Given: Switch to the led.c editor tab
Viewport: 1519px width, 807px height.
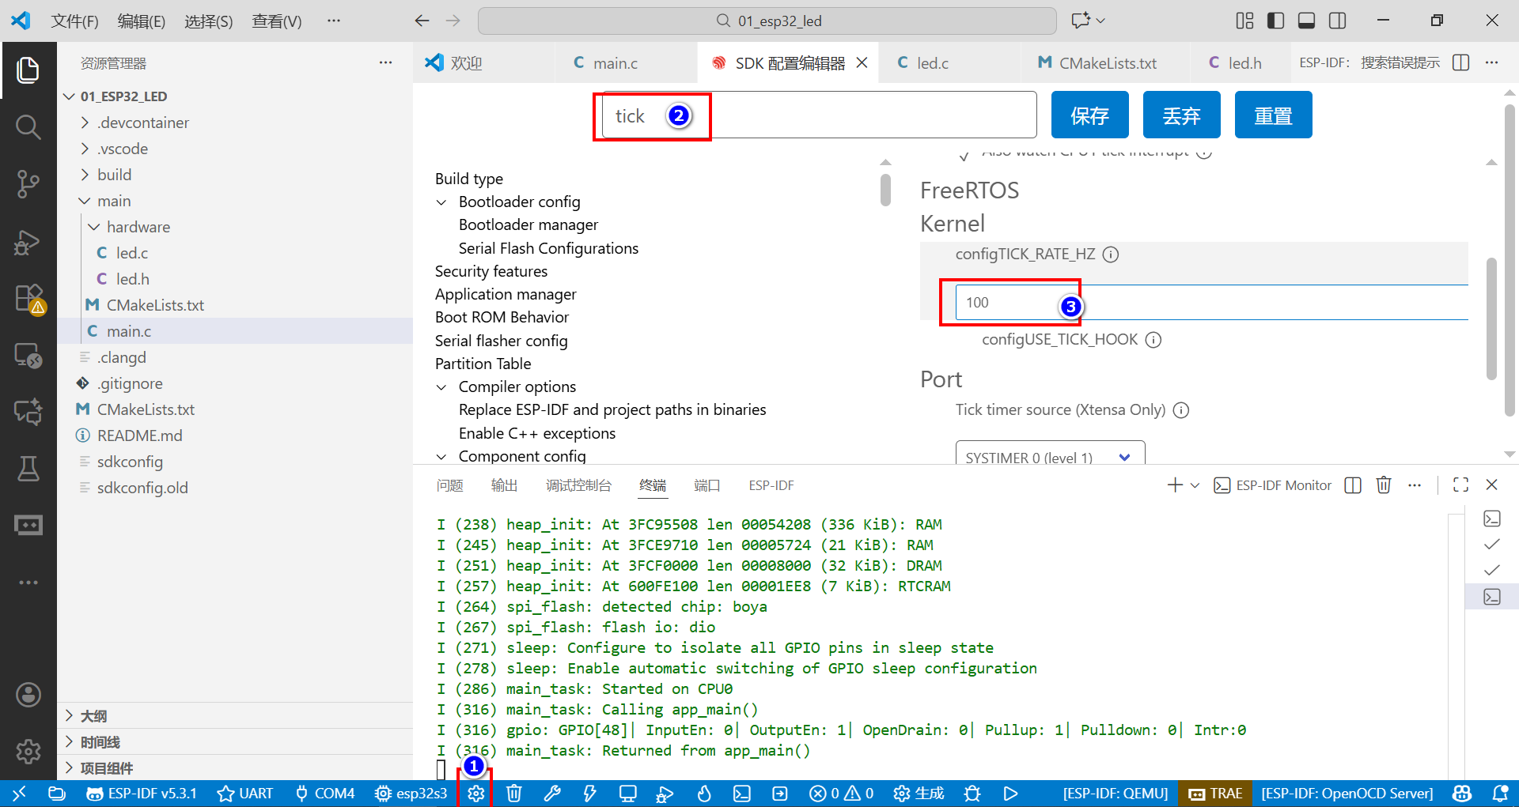Looking at the screenshot, I should click(x=932, y=63).
